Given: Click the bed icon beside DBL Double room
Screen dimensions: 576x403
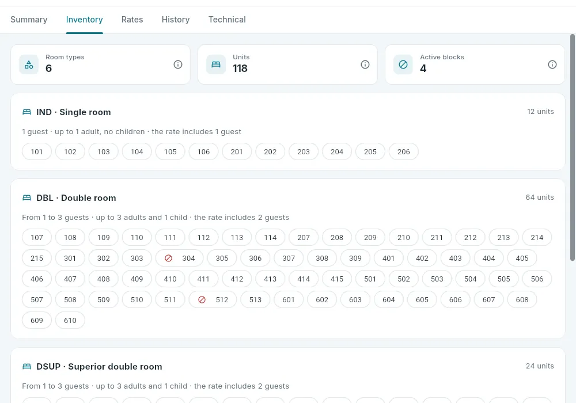Looking at the screenshot, I should tap(27, 198).
